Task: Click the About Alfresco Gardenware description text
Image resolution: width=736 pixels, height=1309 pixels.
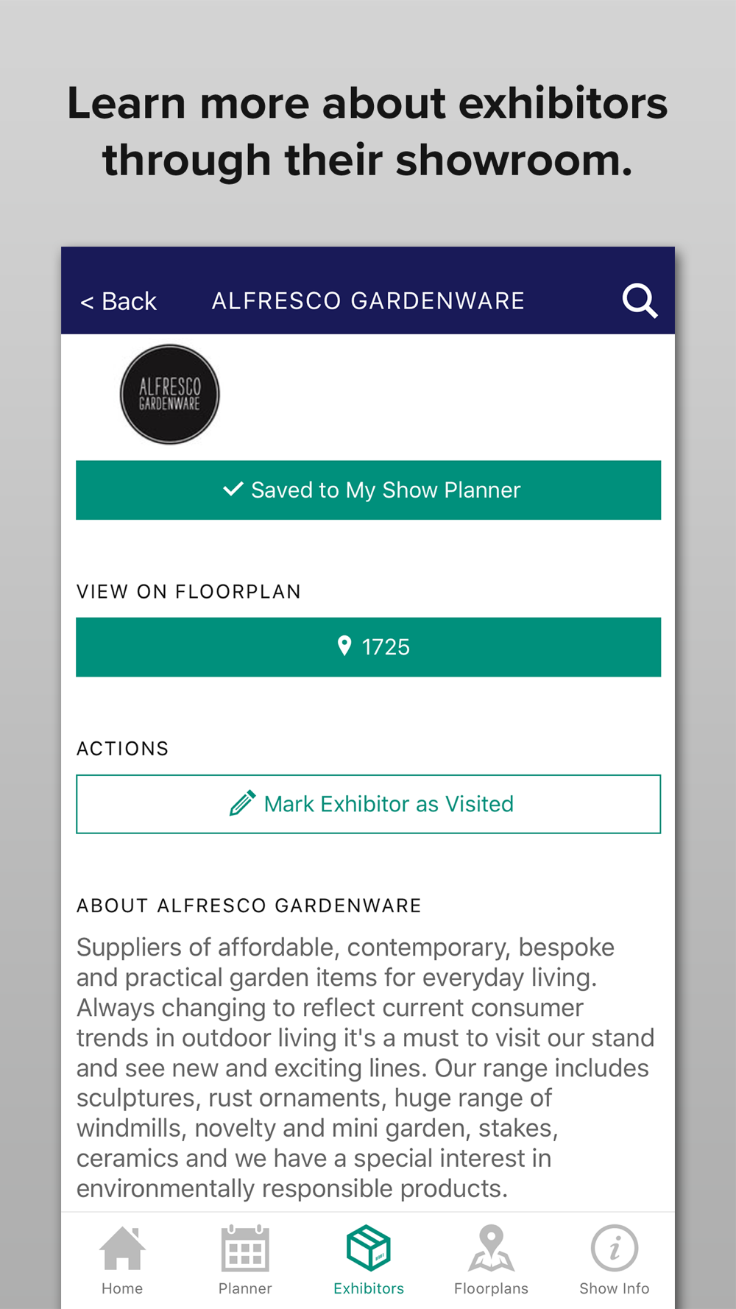Action: coord(366,1068)
